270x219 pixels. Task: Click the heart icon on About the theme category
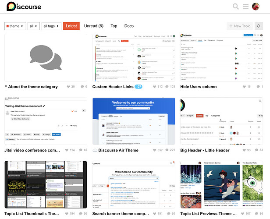click(68, 87)
